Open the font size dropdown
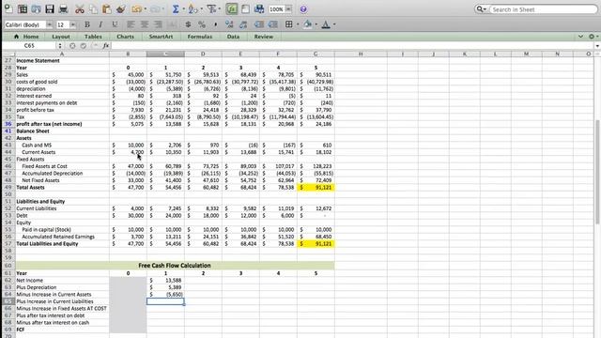 (73, 24)
